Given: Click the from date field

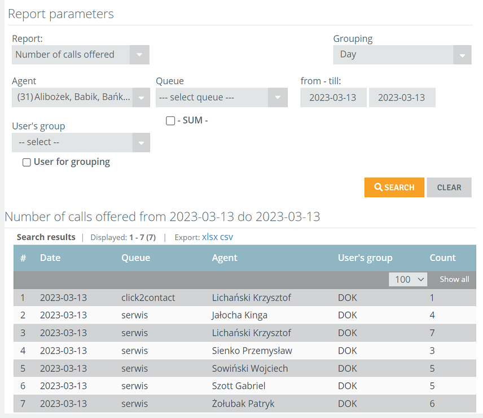Looking at the screenshot, I should tap(333, 97).
